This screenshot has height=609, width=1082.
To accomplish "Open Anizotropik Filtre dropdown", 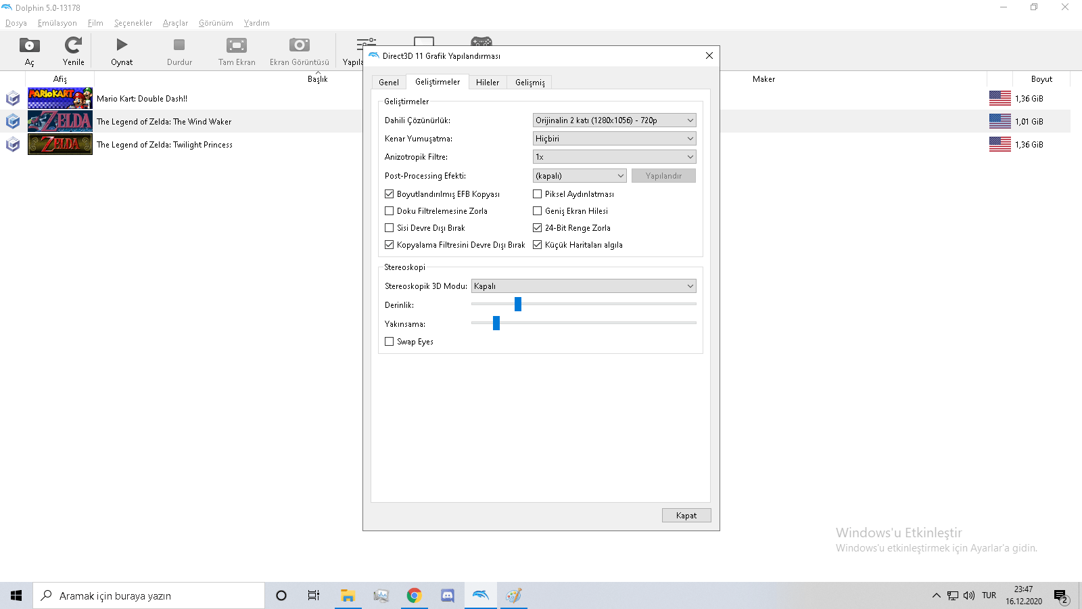I will [614, 157].
